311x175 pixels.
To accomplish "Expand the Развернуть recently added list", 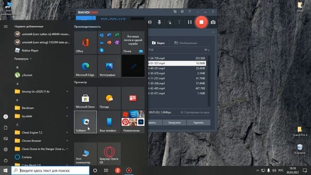I will (x=23, y=59).
